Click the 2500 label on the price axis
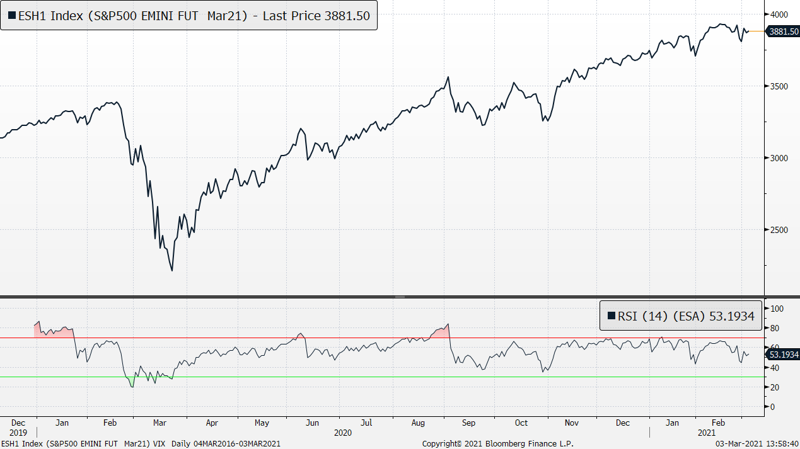The image size is (800, 449). click(x=782, y=230)
